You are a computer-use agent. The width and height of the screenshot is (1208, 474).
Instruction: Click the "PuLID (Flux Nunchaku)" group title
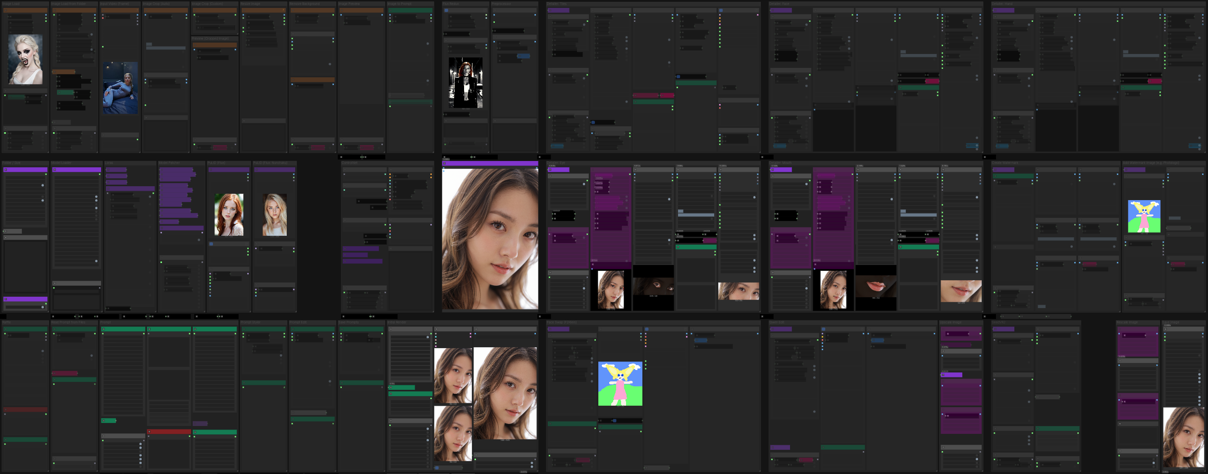point(270,163)
